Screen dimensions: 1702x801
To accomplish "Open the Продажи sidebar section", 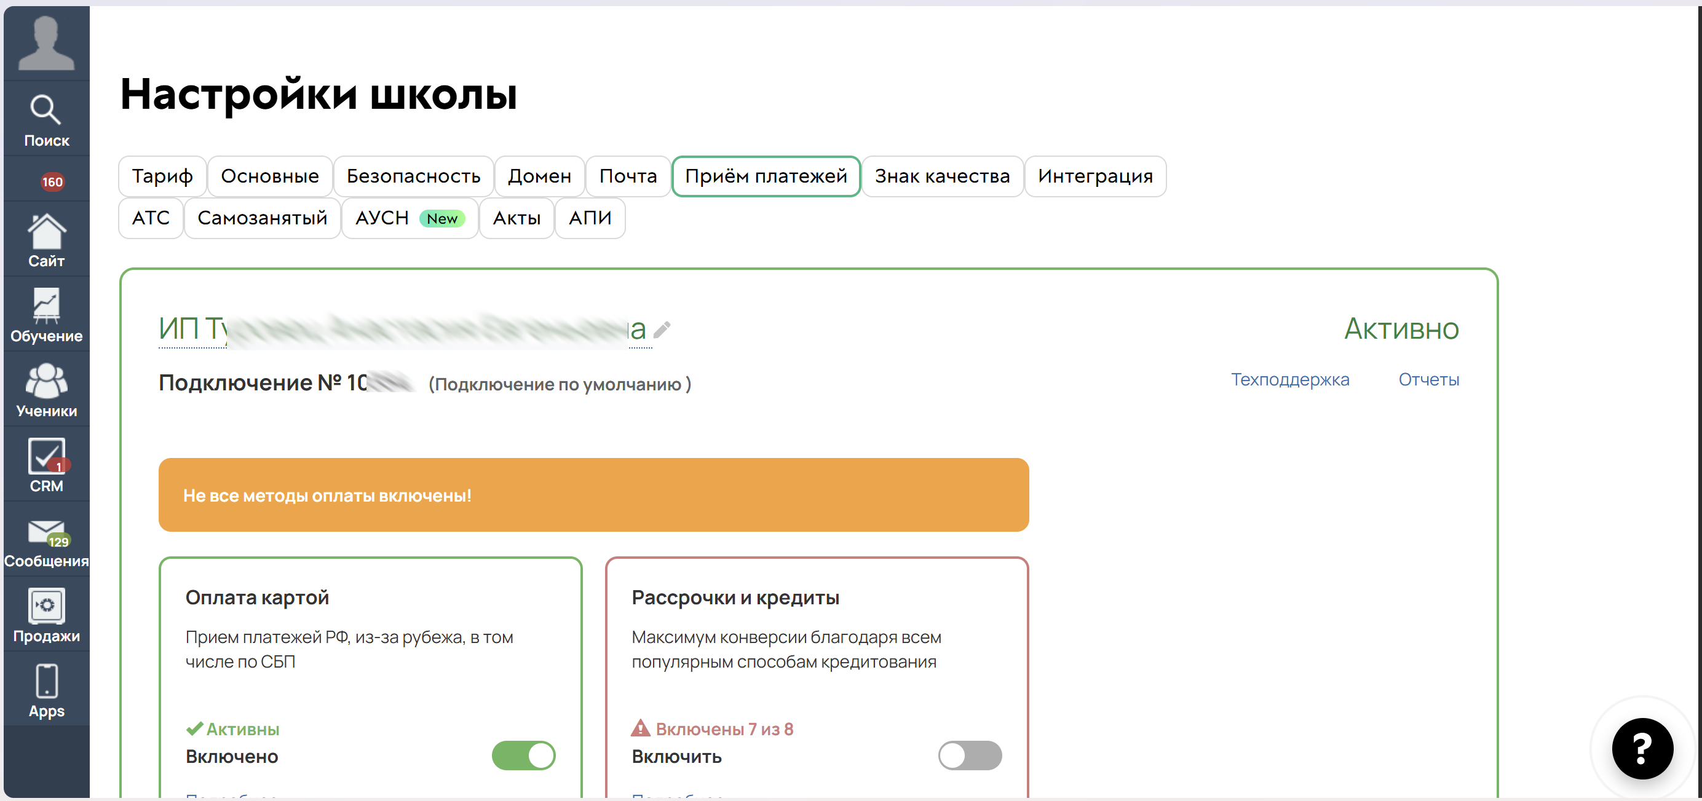I will pos(46,615).
